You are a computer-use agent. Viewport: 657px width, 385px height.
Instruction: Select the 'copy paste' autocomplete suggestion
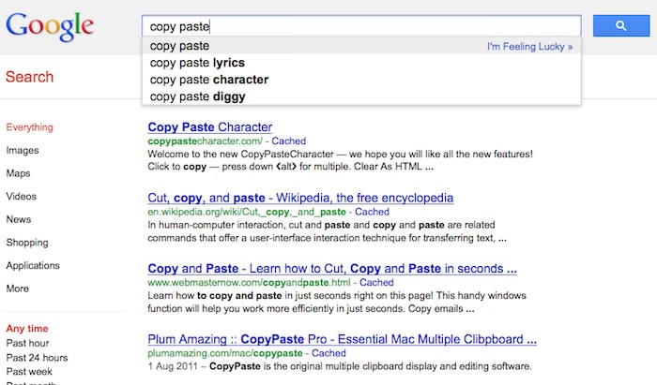[361, 46]
